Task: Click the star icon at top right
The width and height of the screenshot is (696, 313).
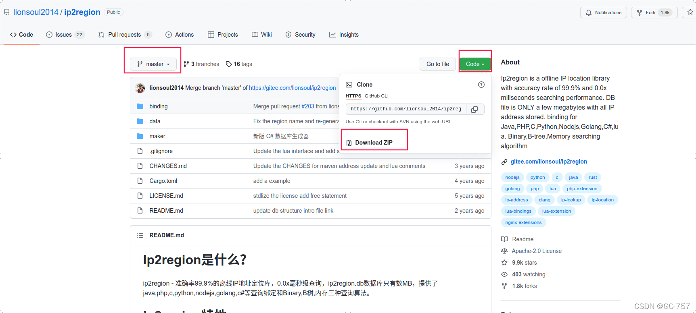Action: pos(690,12)
